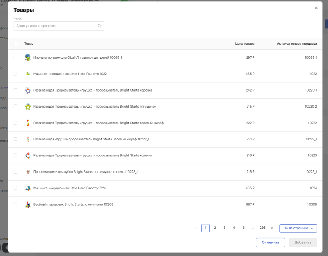Viewport: 328px width, 256px height.
Task: Click the price 242 ₽
Action: [250, 90]
